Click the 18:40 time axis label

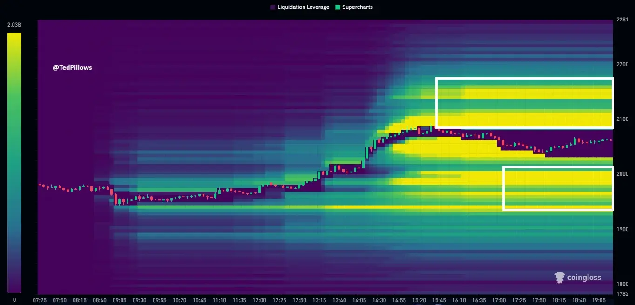click(579, 300)
